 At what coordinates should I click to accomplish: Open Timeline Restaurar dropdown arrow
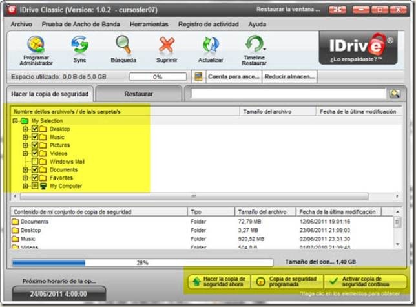pos(265,49)
